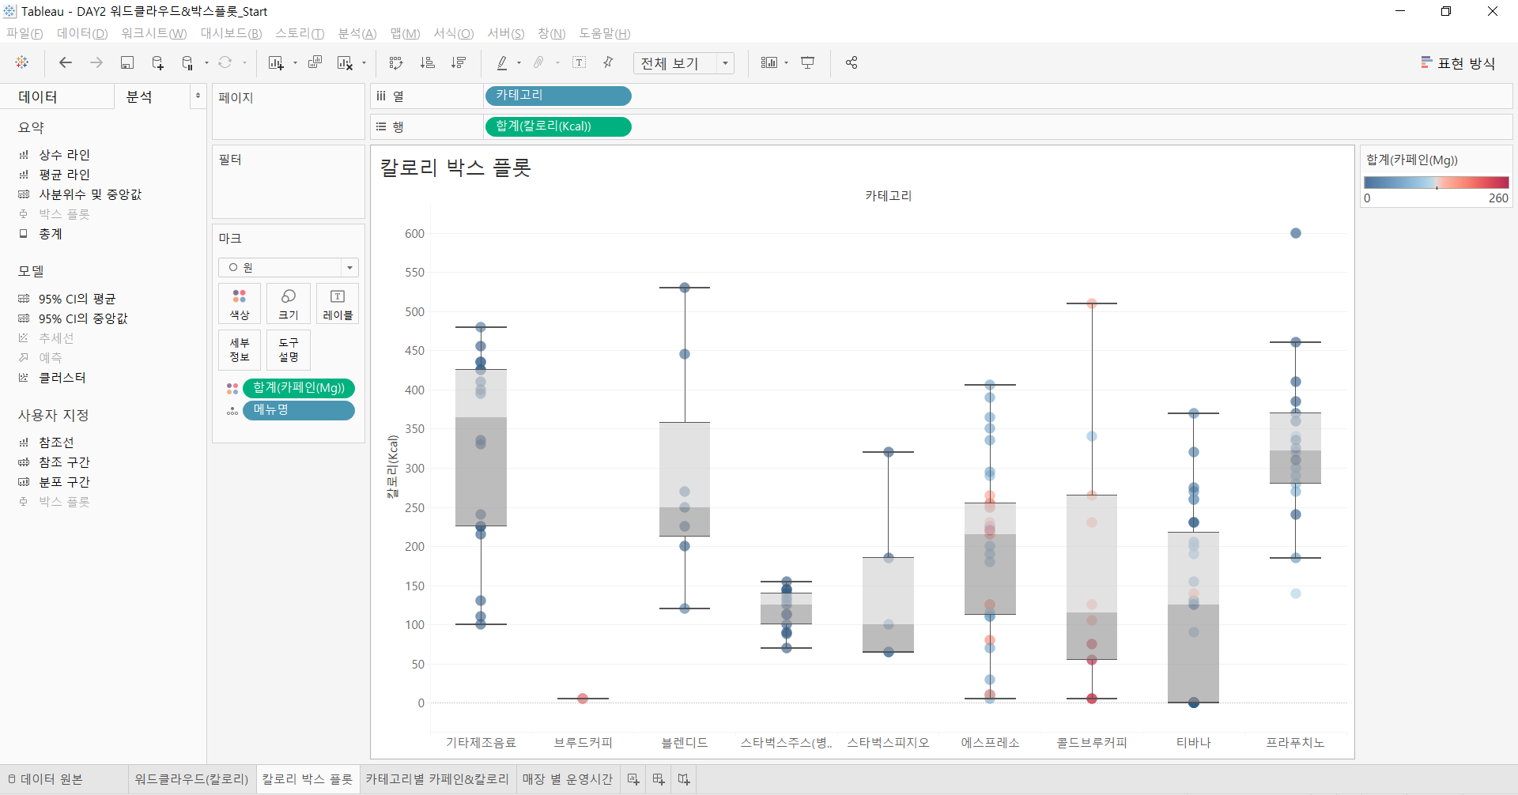Click the caffeine color legend gradient bar
The height and width of the screenshot is (795, 1518).
[x=1436, y=183]
